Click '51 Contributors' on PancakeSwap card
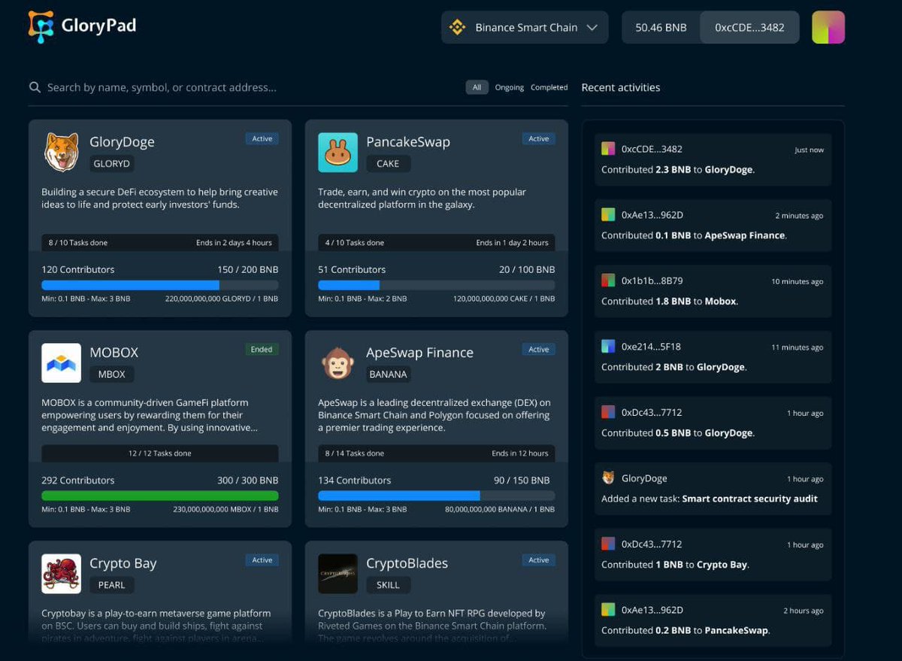 pyautogui.click(x=352, y=269)
